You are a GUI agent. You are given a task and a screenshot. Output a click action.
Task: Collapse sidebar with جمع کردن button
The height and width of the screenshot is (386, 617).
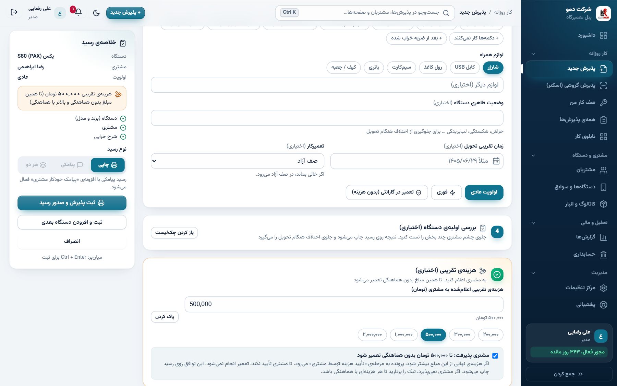pos(569,374)
